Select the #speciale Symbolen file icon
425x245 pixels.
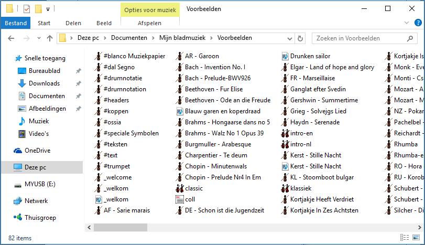(x=98, y=133)
